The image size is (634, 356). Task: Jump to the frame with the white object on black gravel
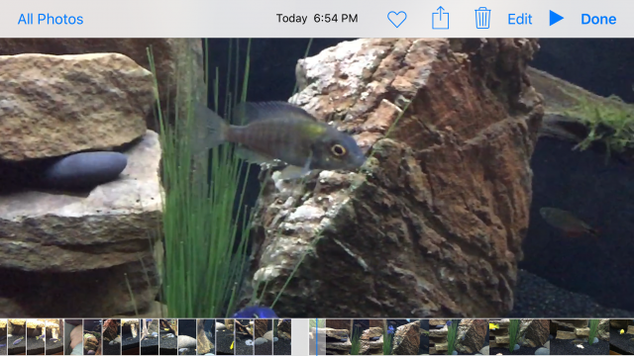click(x=580, y=337)
